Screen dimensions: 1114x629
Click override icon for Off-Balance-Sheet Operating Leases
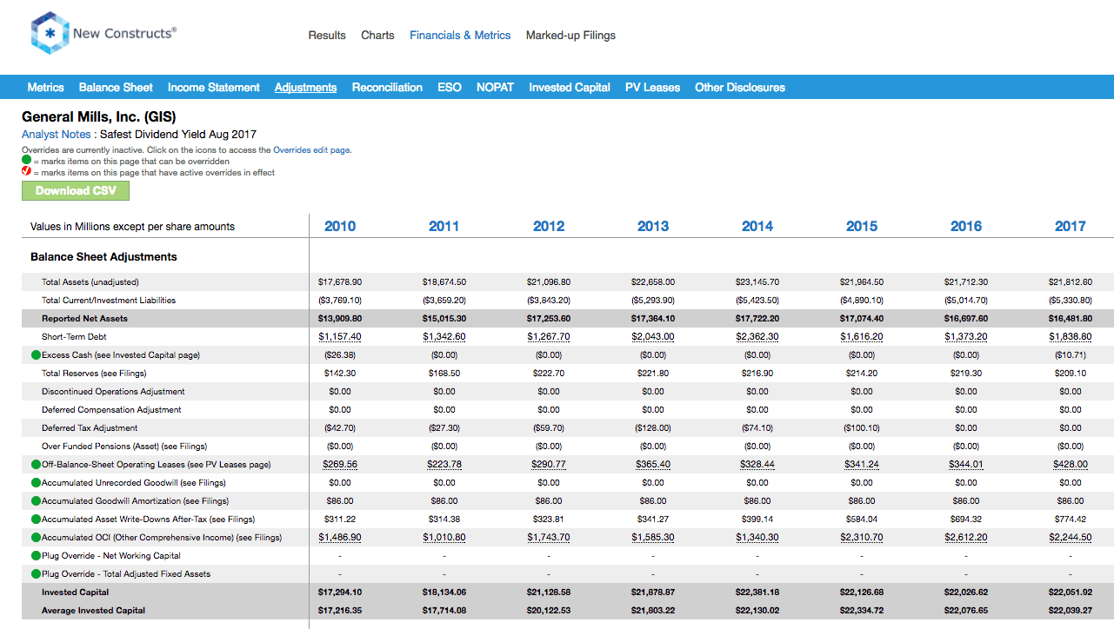(x=36, y=465)
